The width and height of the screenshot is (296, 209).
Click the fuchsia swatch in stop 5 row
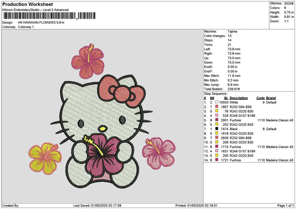[217, 120]
